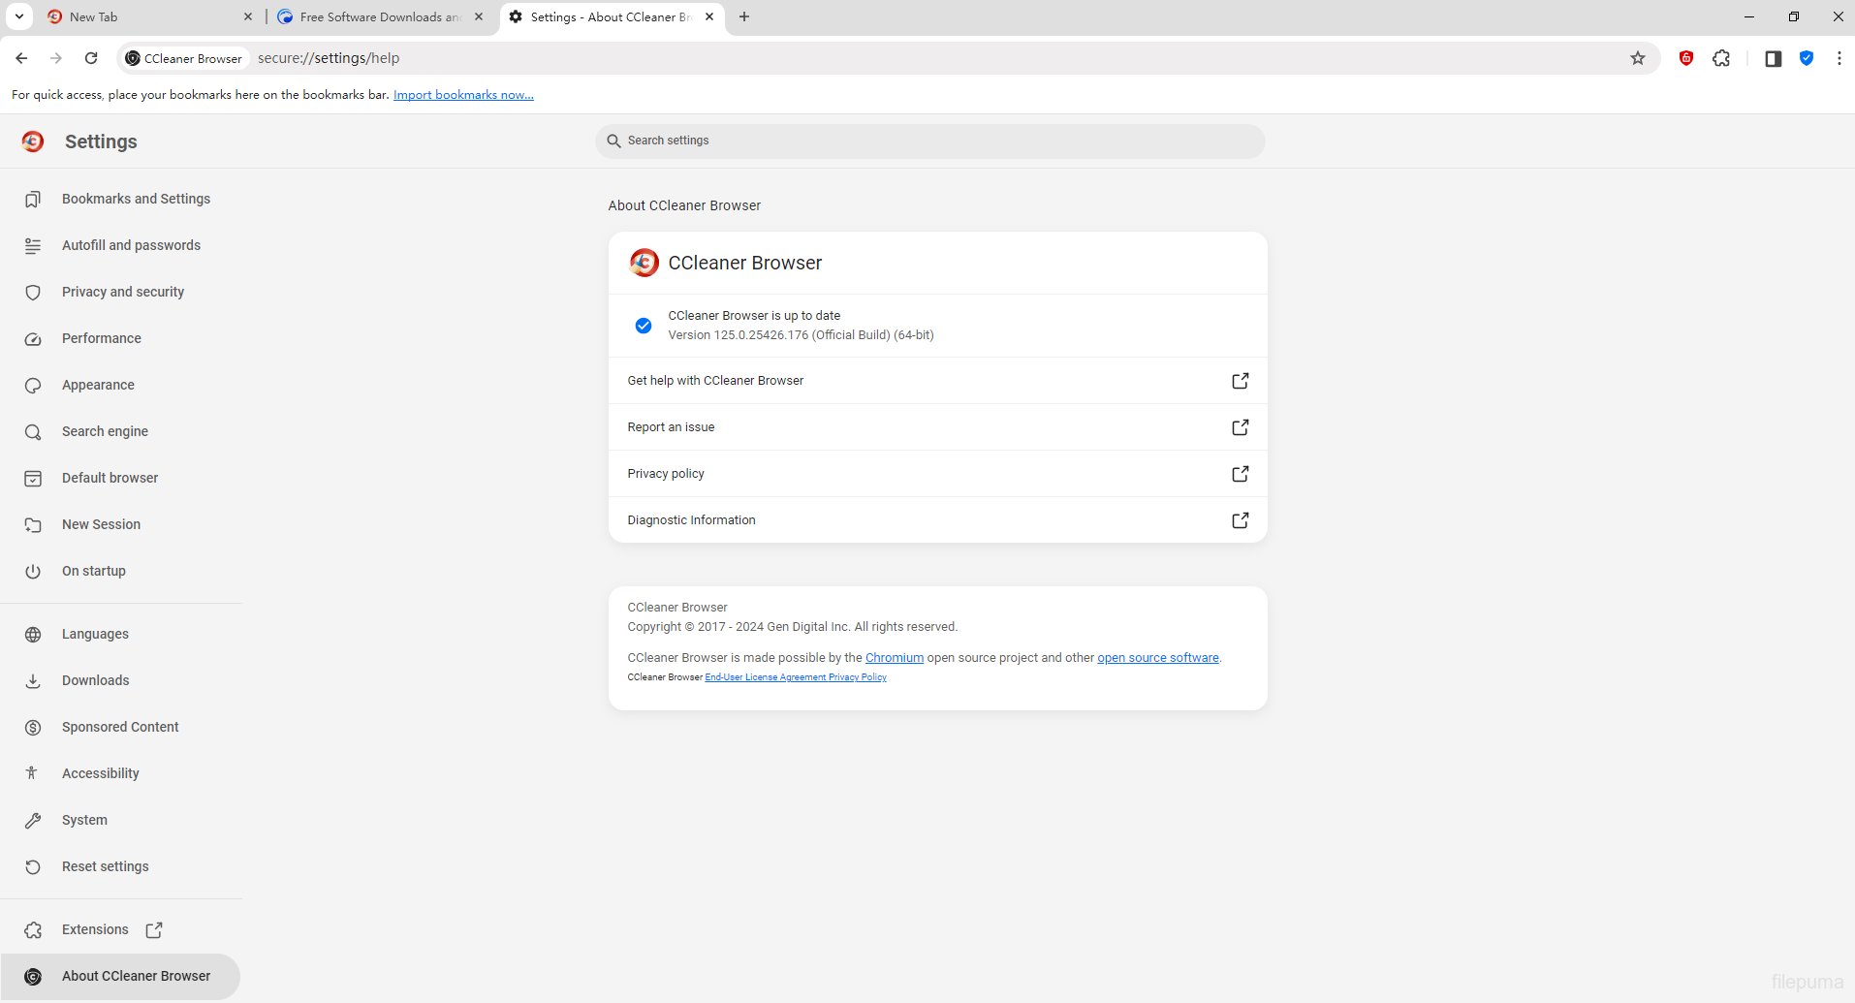Open System settings
Viewport: 1855px width, 1003px height.
coord(121,820)
